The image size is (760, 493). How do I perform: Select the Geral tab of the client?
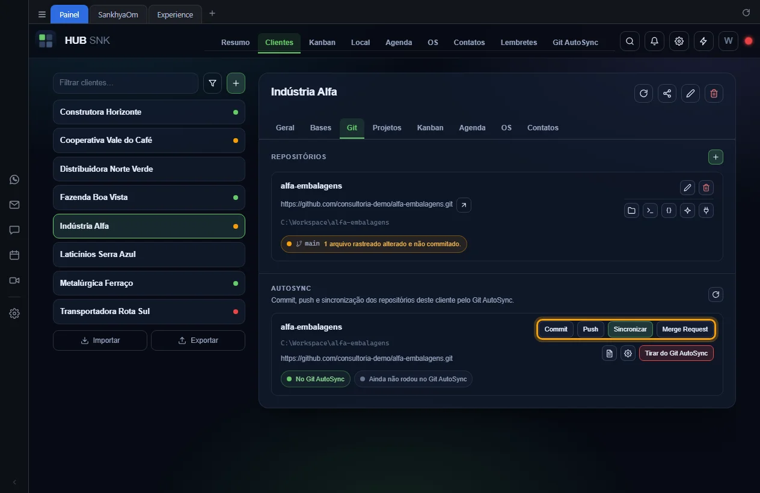[x=285, y=128]
